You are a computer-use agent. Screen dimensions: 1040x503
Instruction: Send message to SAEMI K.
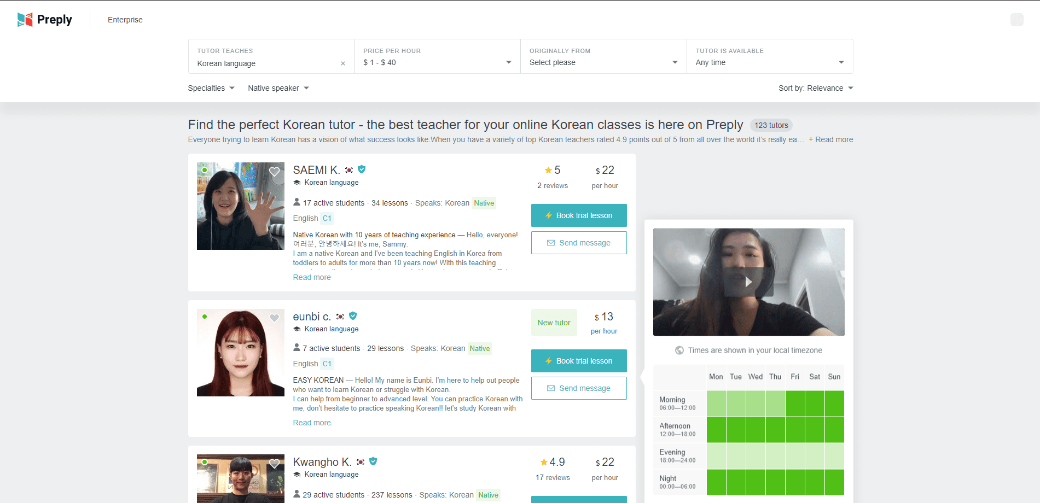pyautogui.click(x=579, y=243)
